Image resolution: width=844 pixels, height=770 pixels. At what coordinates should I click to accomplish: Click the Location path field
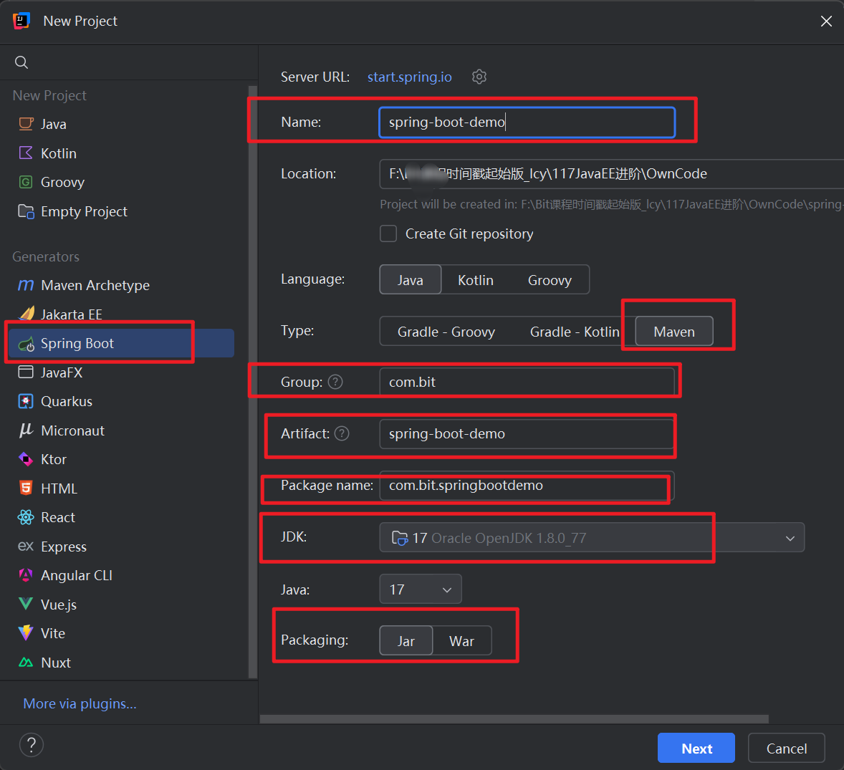pyautogui.click(x=611, y=174)
